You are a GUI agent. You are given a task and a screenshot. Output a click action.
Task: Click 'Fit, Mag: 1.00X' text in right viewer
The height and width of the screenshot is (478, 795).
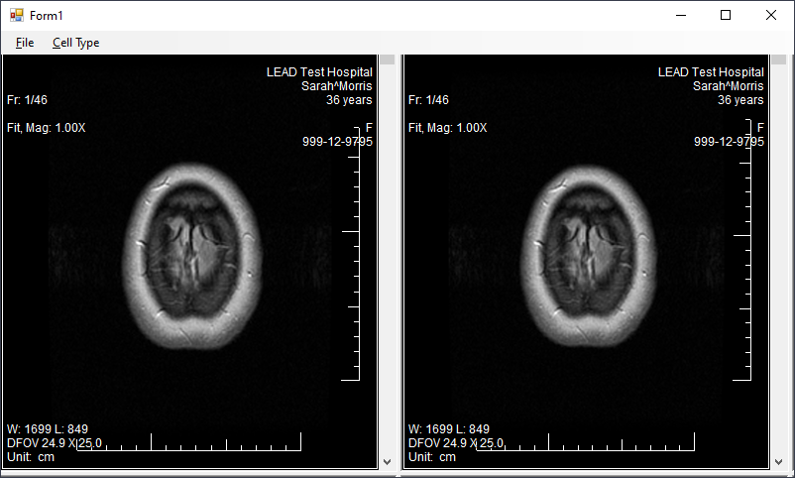click(448, 128)
